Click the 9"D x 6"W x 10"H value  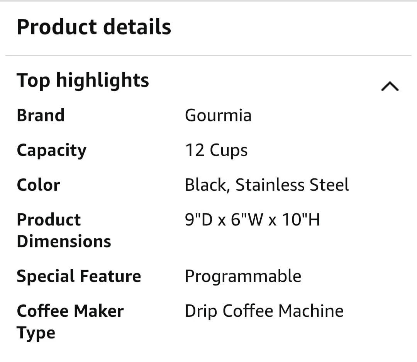(x=253, y=220)
